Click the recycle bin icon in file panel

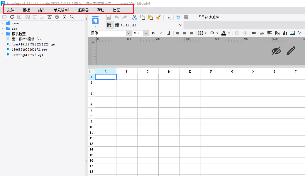[x=50, y=17]
